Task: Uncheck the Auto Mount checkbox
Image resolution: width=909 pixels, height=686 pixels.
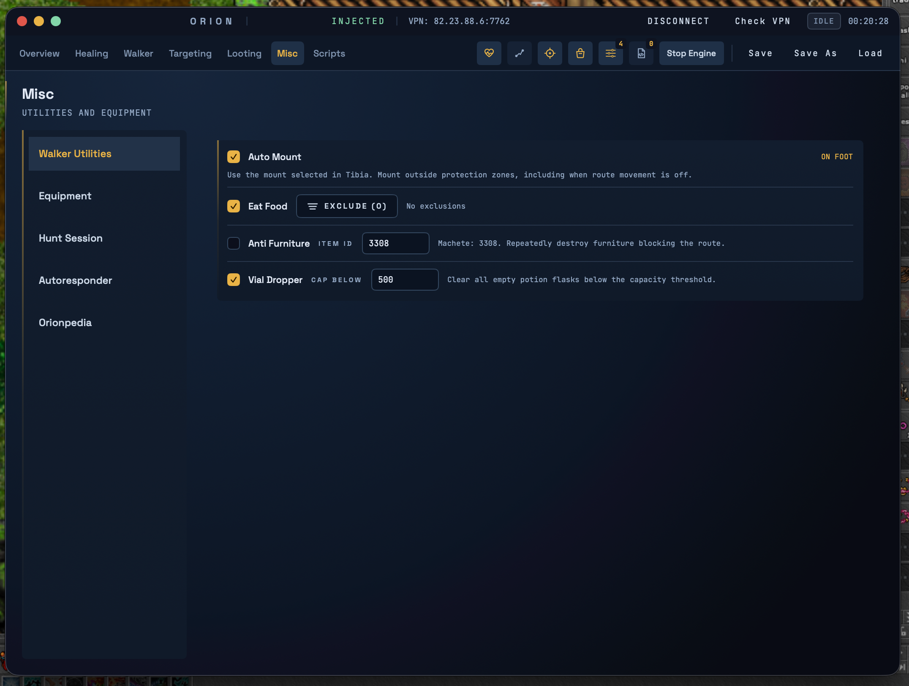Action: tap(234, 157)
